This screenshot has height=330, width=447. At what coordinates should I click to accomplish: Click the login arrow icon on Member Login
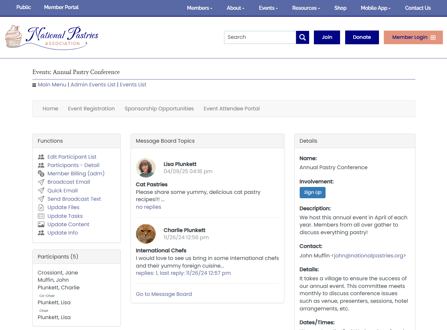(433, 37)
